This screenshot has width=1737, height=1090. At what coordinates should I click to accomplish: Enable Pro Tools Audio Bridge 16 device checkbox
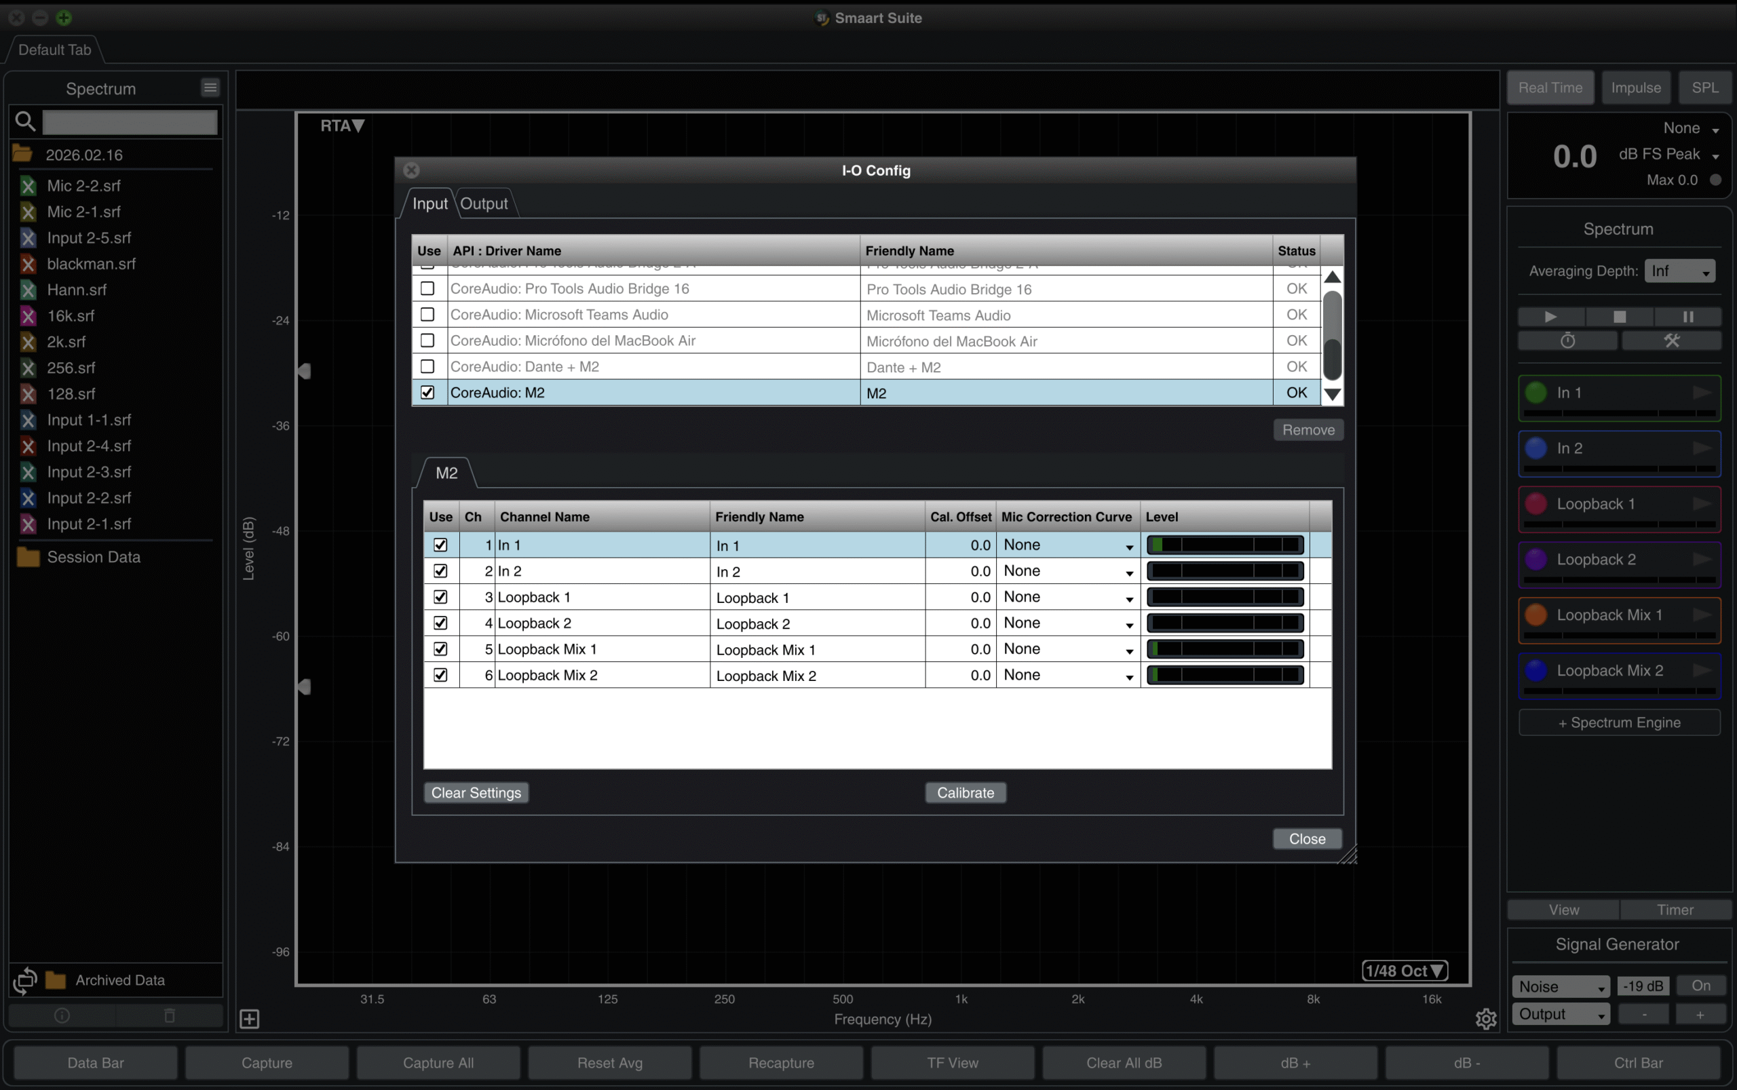tap(427, 288)
